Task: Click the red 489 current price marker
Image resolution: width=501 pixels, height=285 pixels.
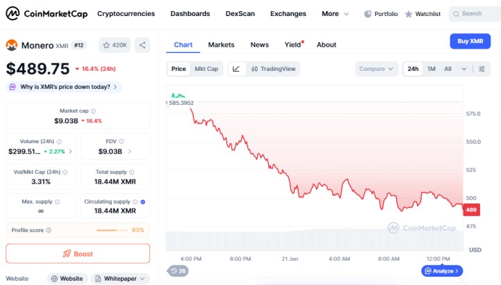Action: tap(471, 210)
